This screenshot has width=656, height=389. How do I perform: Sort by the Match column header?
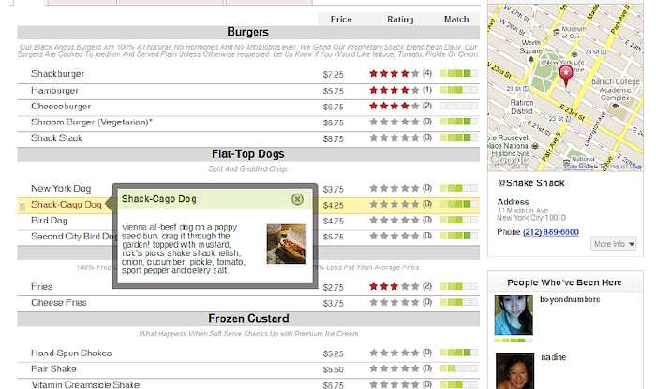[456, 20]
